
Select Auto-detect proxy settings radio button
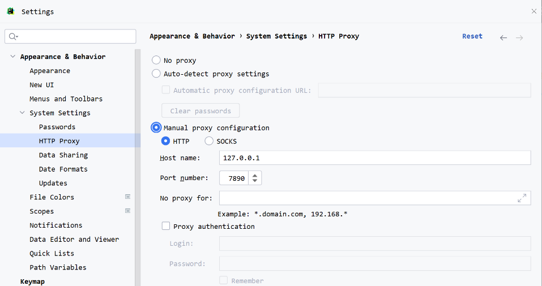[156, 73]
